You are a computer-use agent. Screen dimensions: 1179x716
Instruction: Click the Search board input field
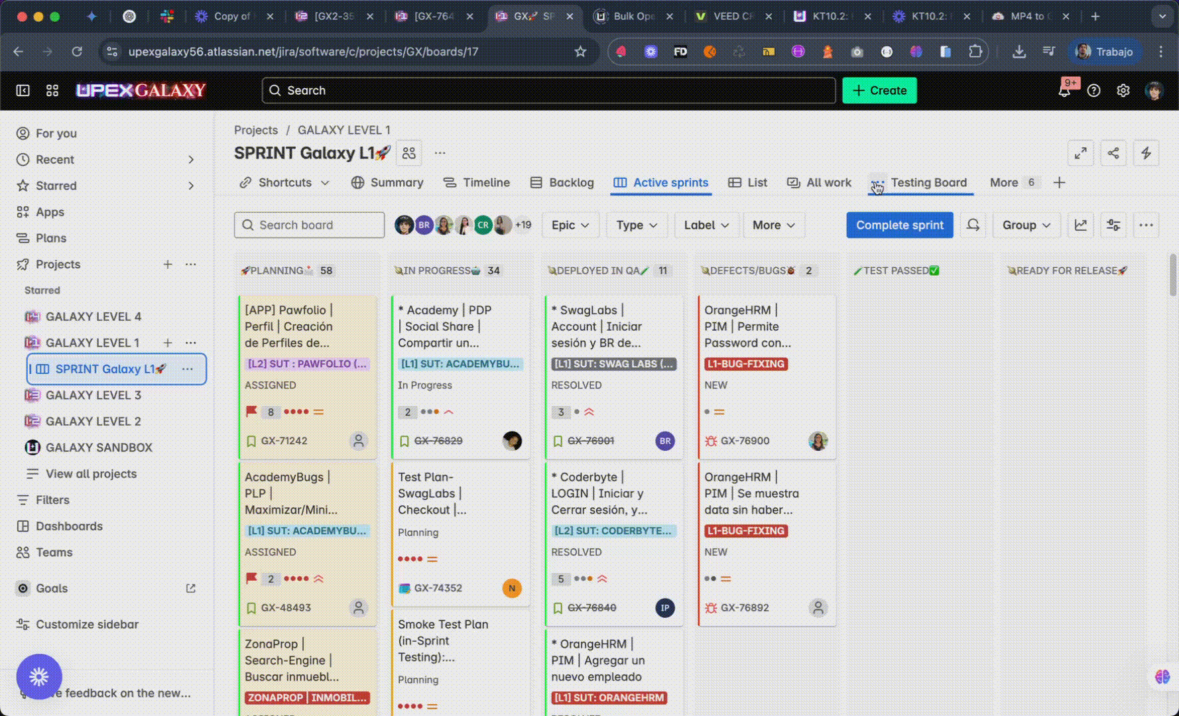(310, 225)
